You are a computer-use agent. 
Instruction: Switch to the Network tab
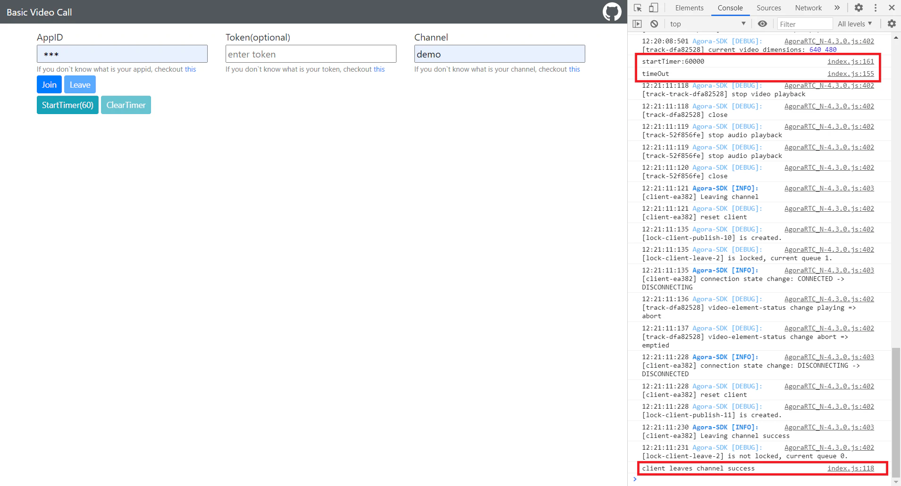[808, 8]
